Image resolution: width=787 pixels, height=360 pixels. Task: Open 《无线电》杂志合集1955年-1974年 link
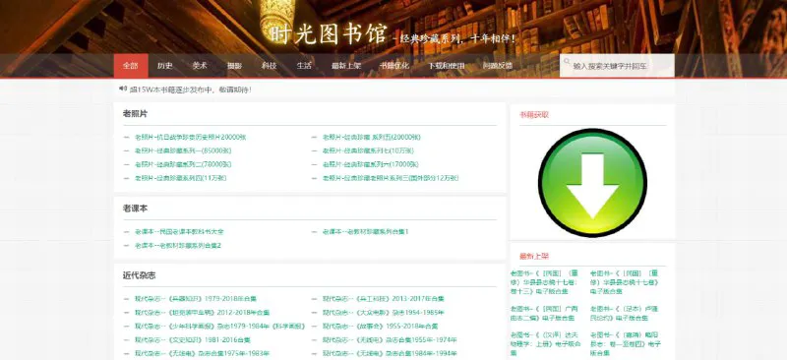390,340
